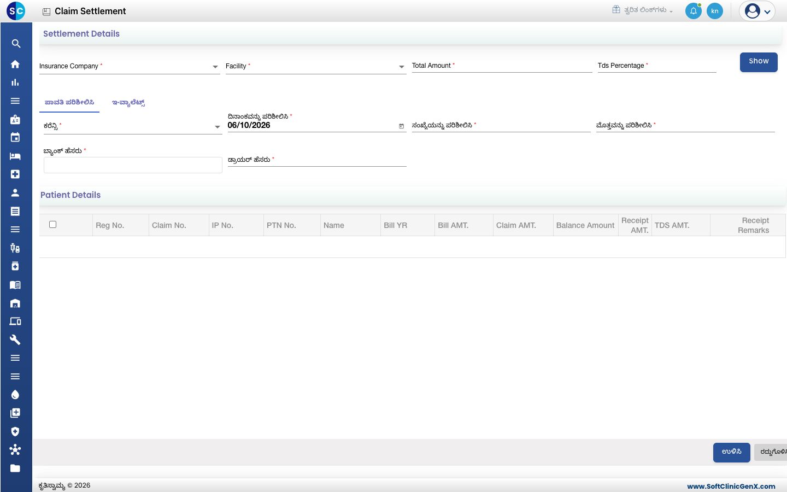The height and width of the screenshot is (492, 787).
Task: Click the ರದ್ದುಗೊಳಿಸಿ cancel button
Action: pyautogui.click(x=771, y=452)
